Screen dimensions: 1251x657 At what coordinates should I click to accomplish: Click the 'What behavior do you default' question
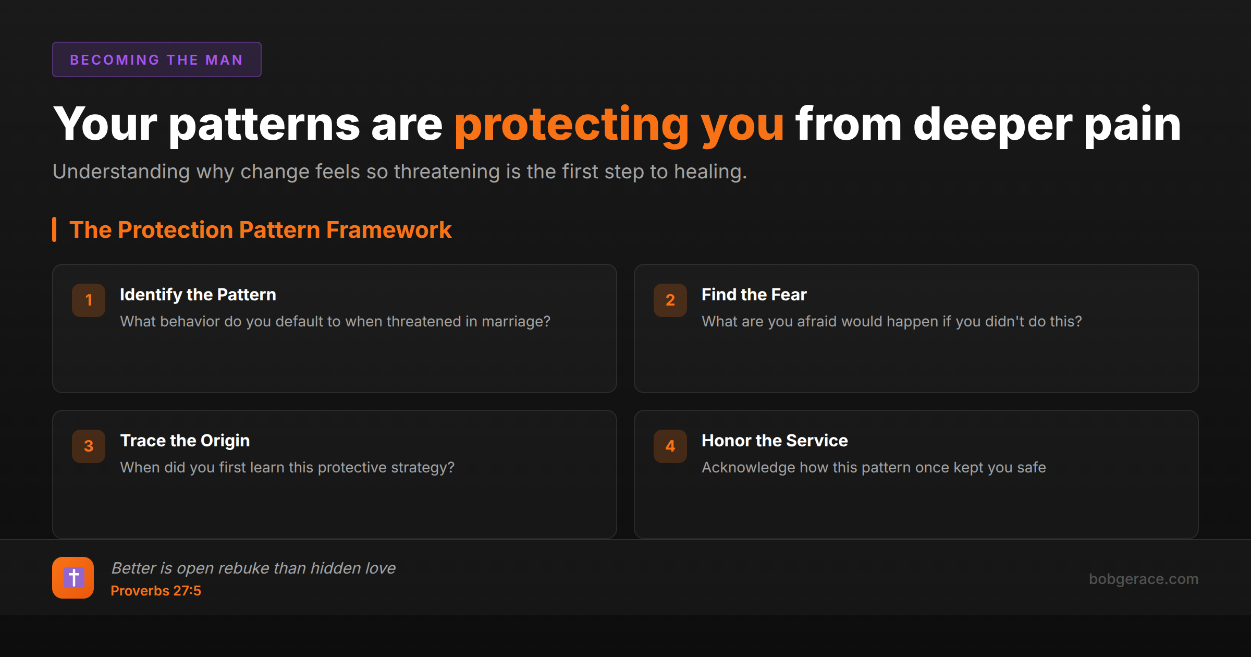335,321
